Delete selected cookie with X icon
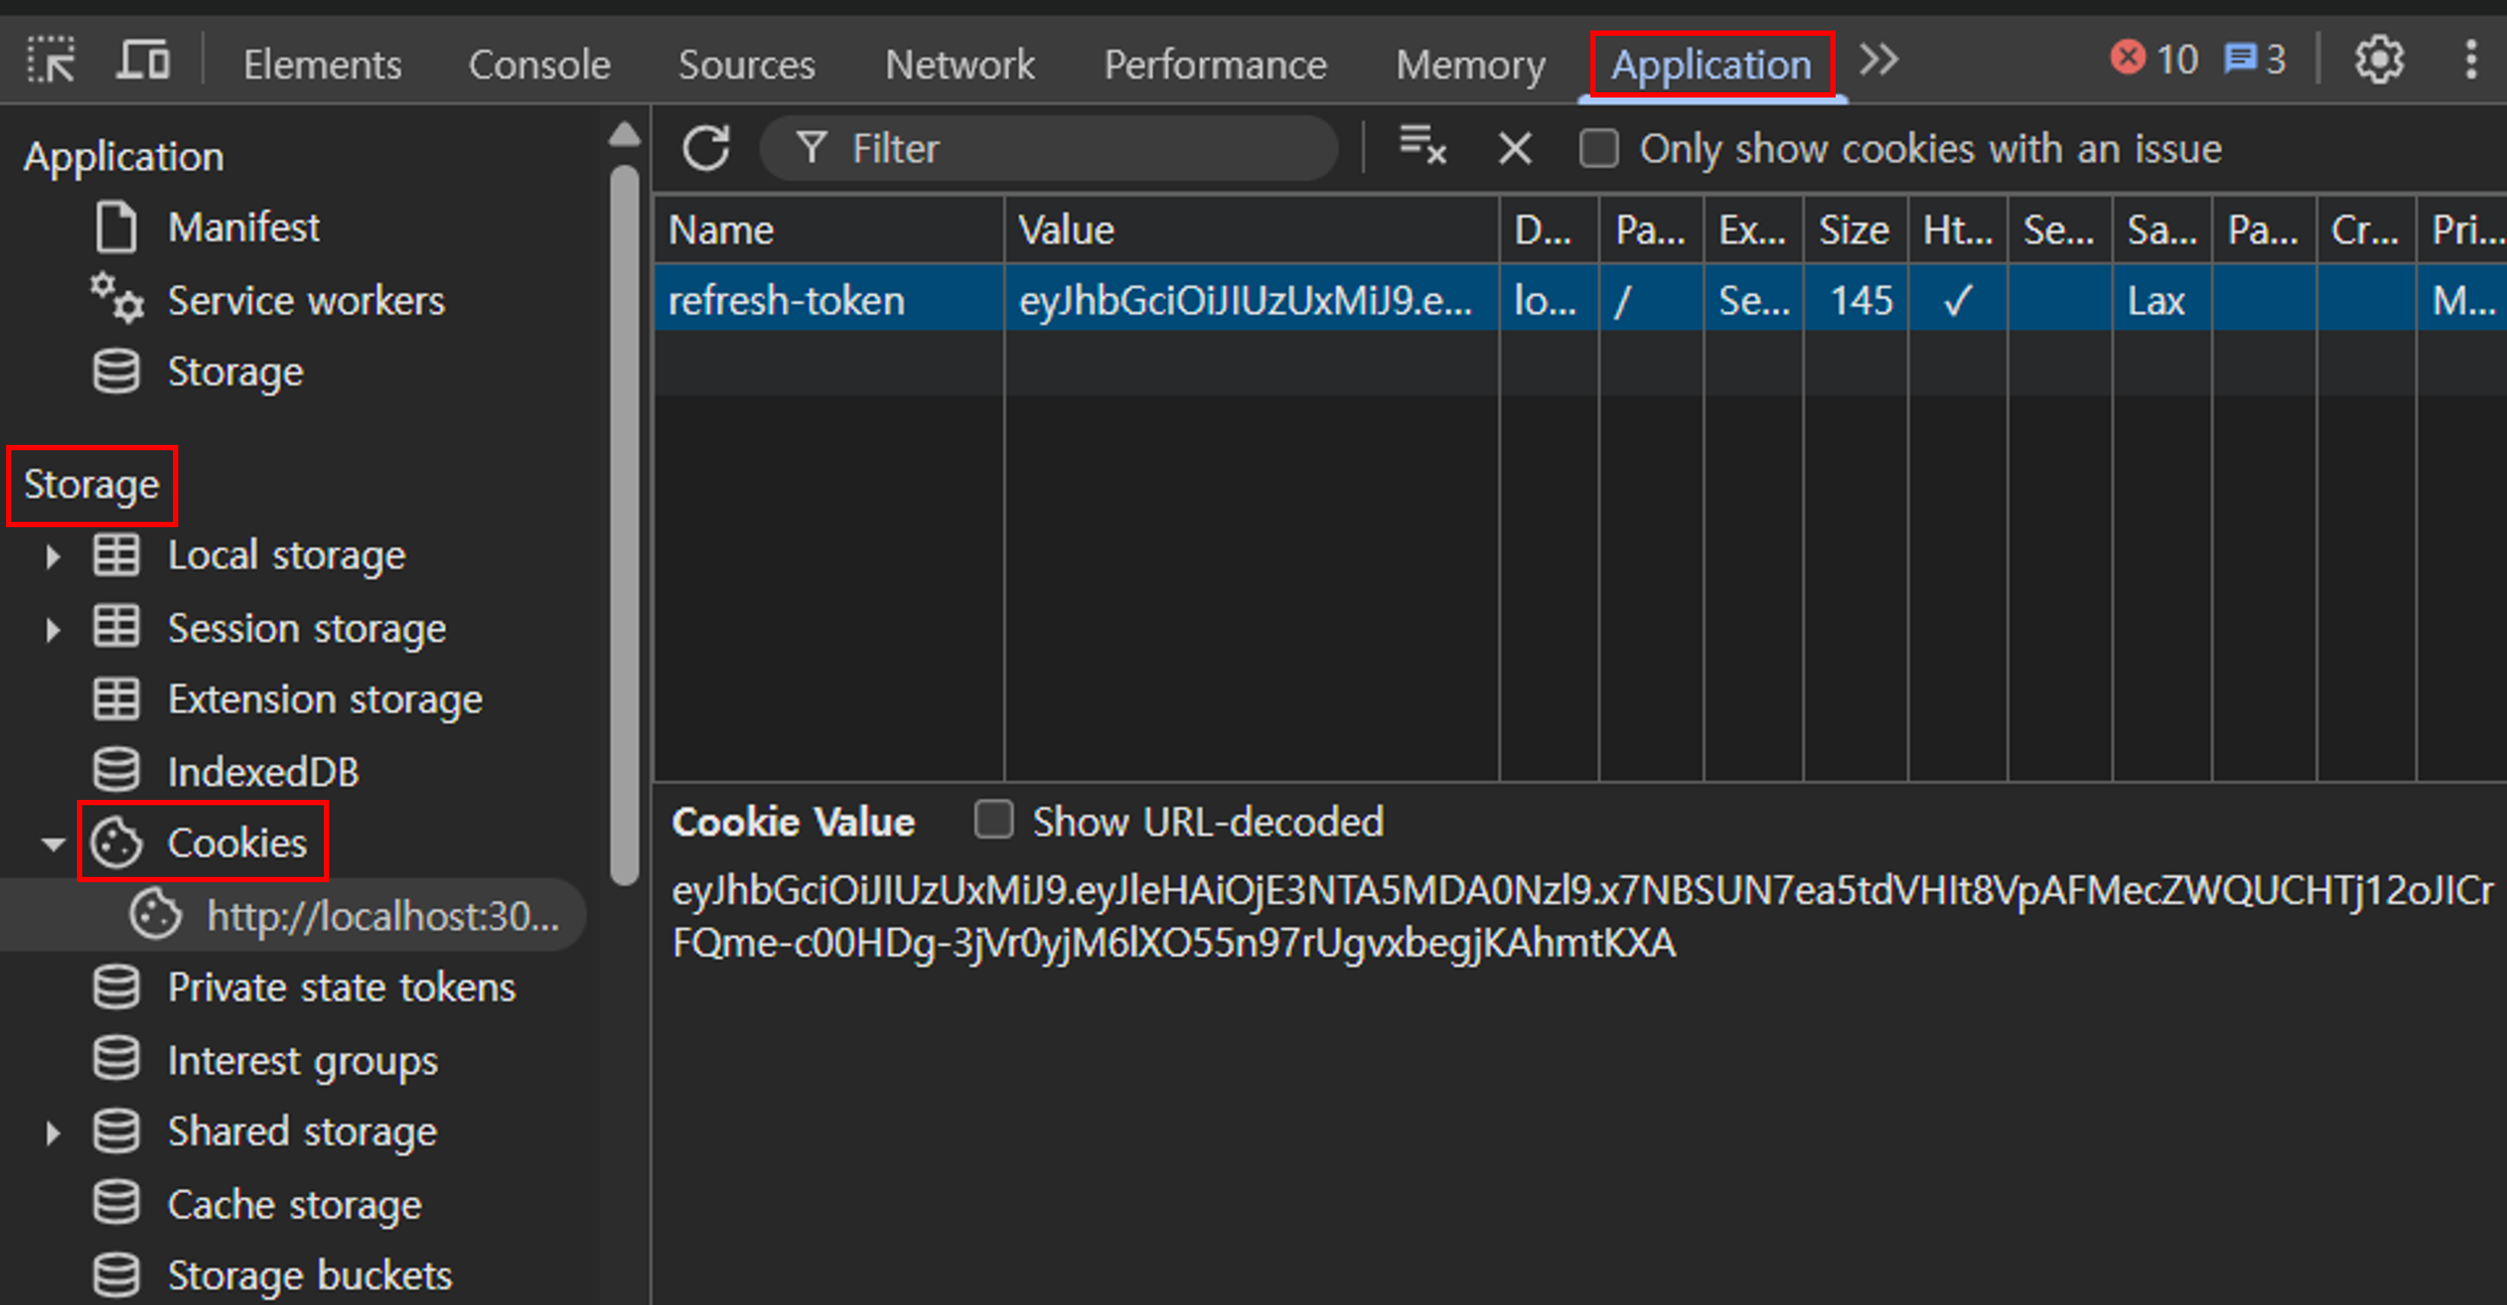Screen dimensions: 2507x1305 1514,149
